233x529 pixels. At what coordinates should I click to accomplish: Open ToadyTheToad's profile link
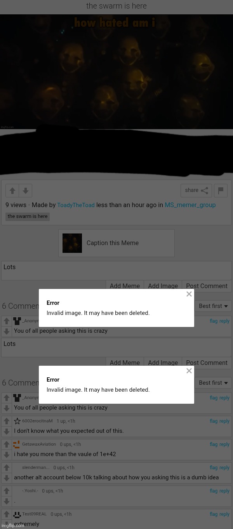click(x=76, y=205)
